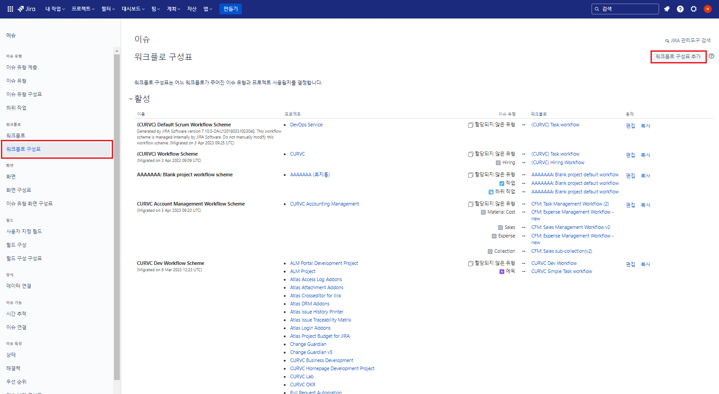
Task: Open 시간 추적 in sidebar
Action: (x=16, y=314)
